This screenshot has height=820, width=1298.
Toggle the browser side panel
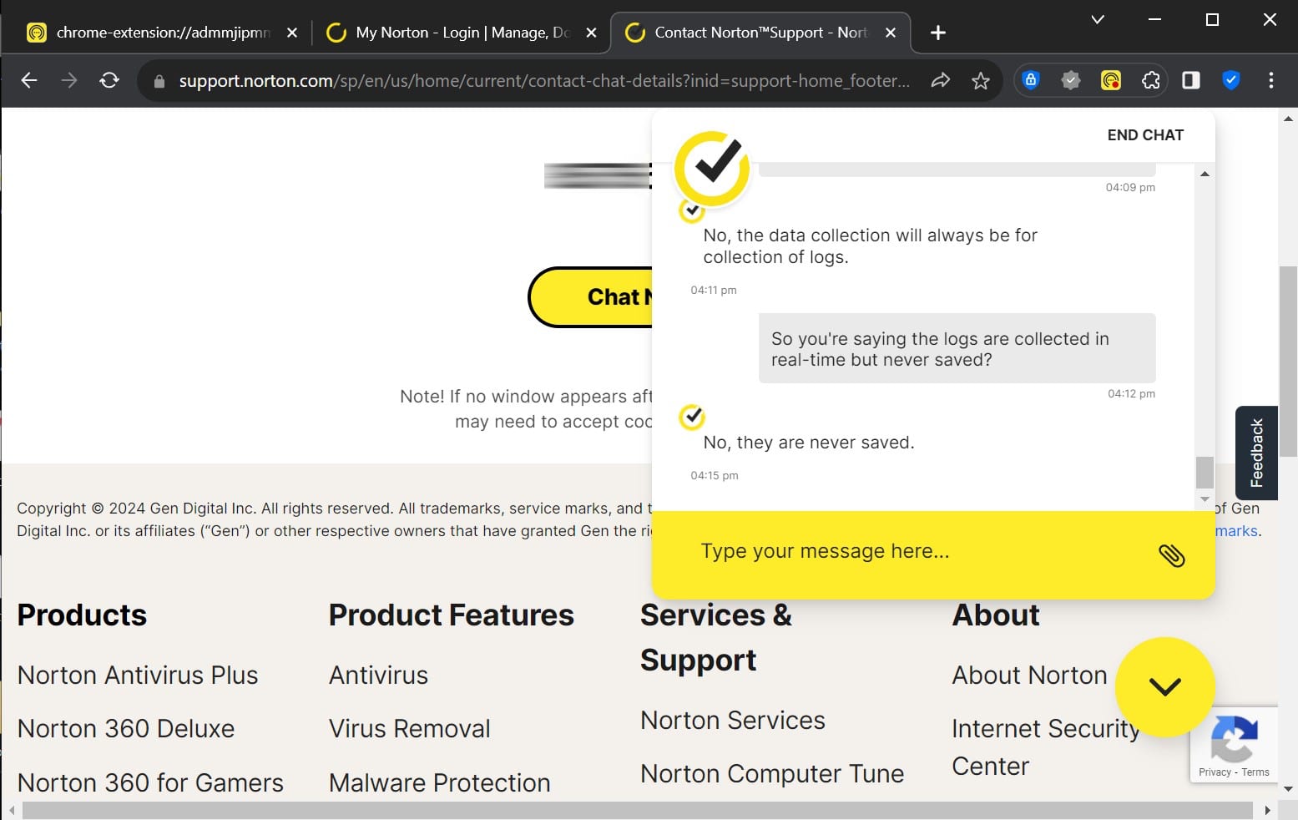tap(1191, 80)
